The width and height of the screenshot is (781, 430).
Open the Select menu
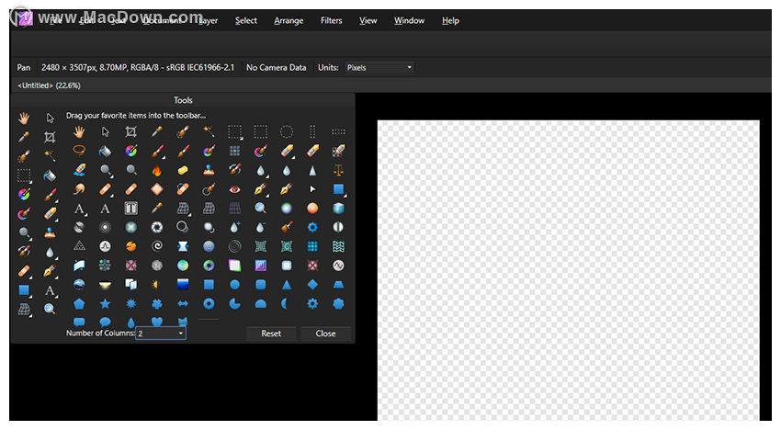[x=246, y=20]
